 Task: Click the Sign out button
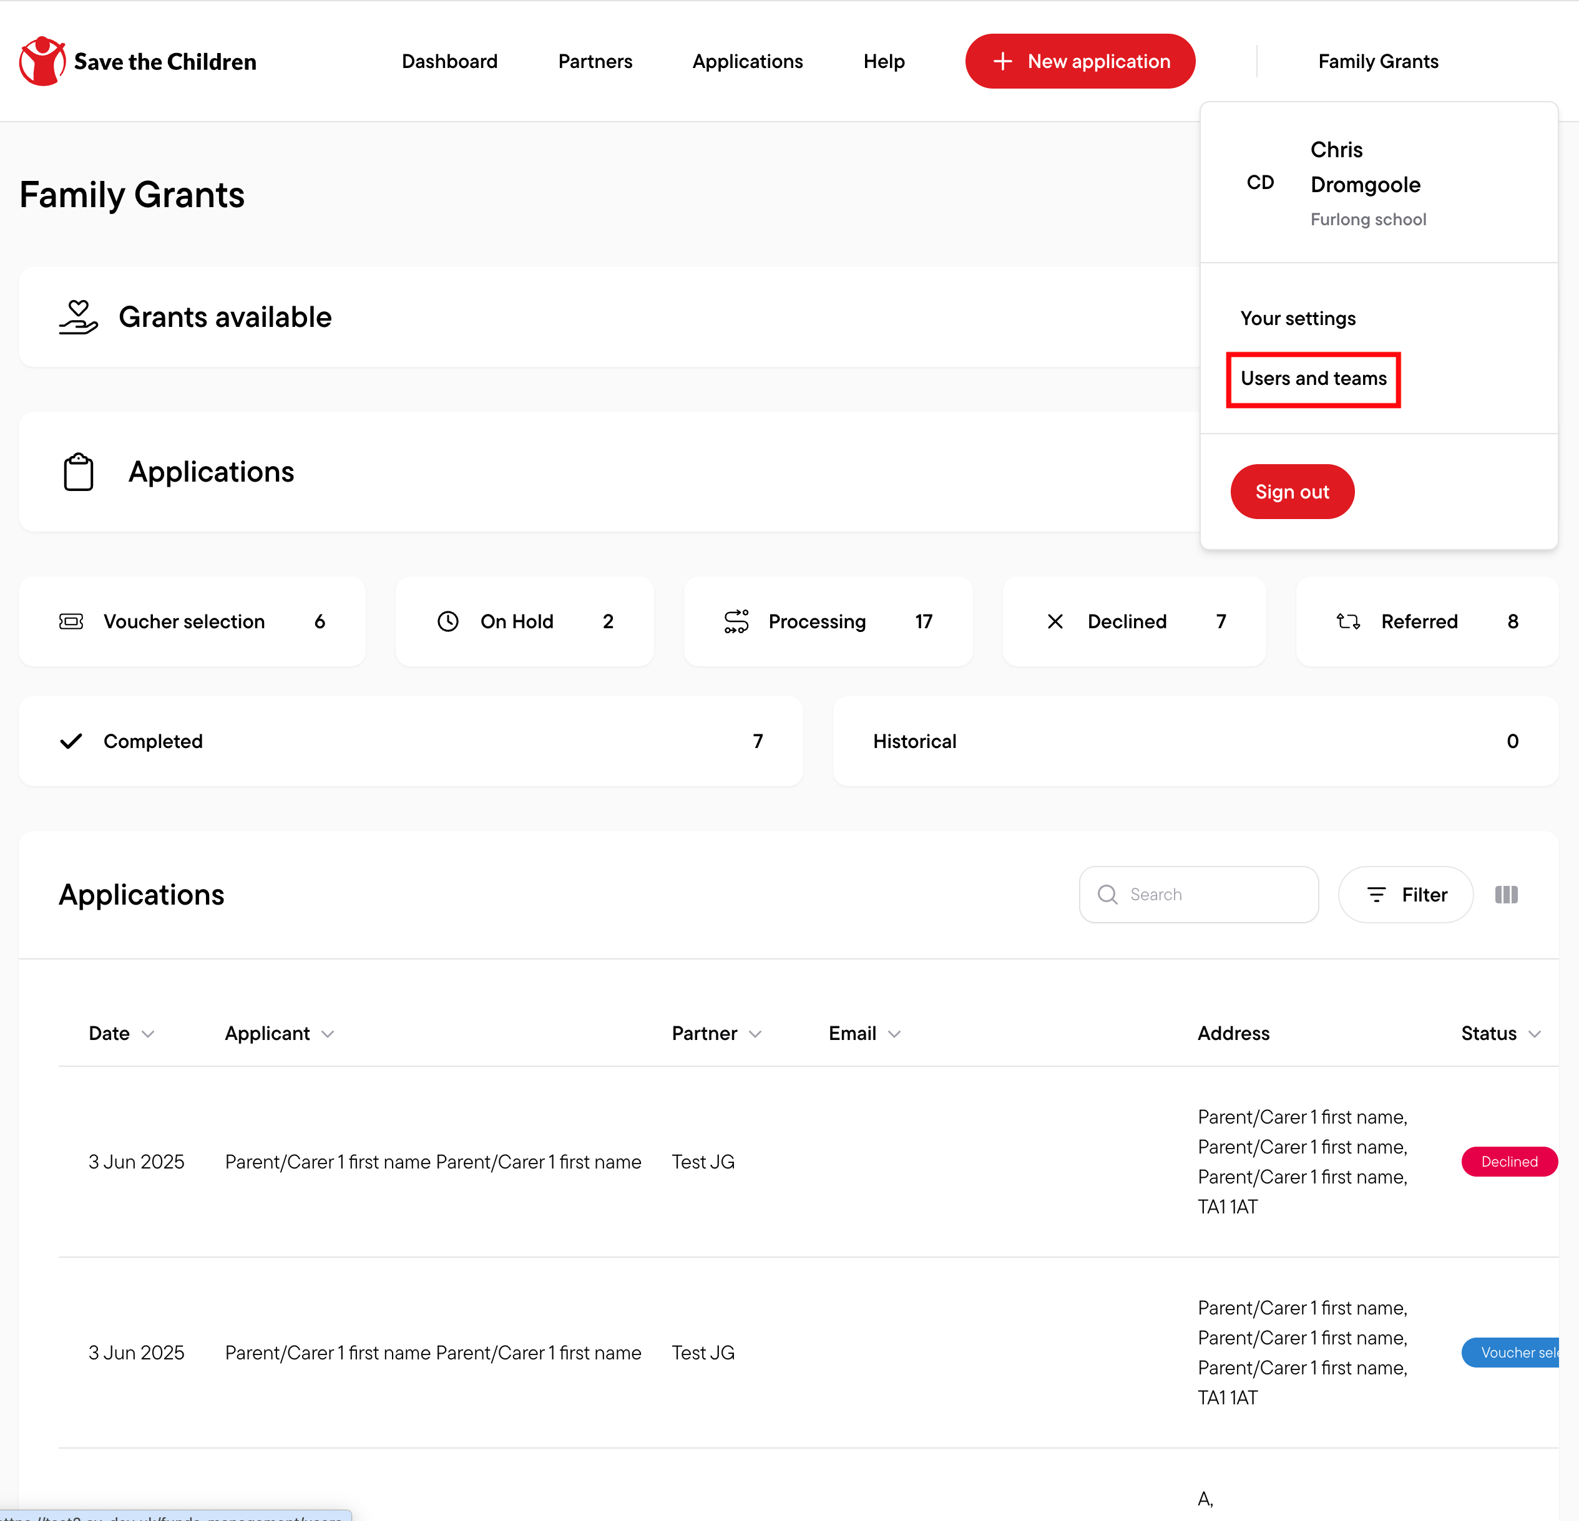click(x=1292, y=492)
